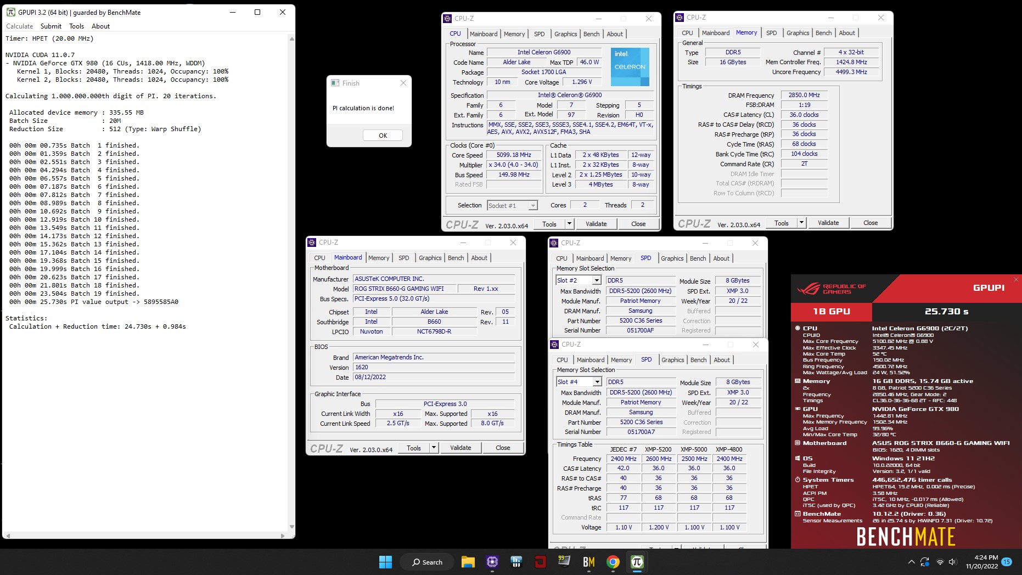Open the Slot #4 memory slot dropdown
The image size is (1022, 575).
pos(597,382)
